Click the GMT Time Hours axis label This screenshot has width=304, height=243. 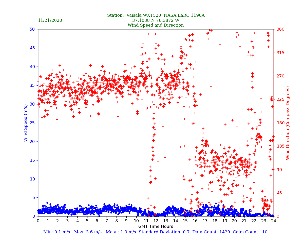[x=156, y=227]
